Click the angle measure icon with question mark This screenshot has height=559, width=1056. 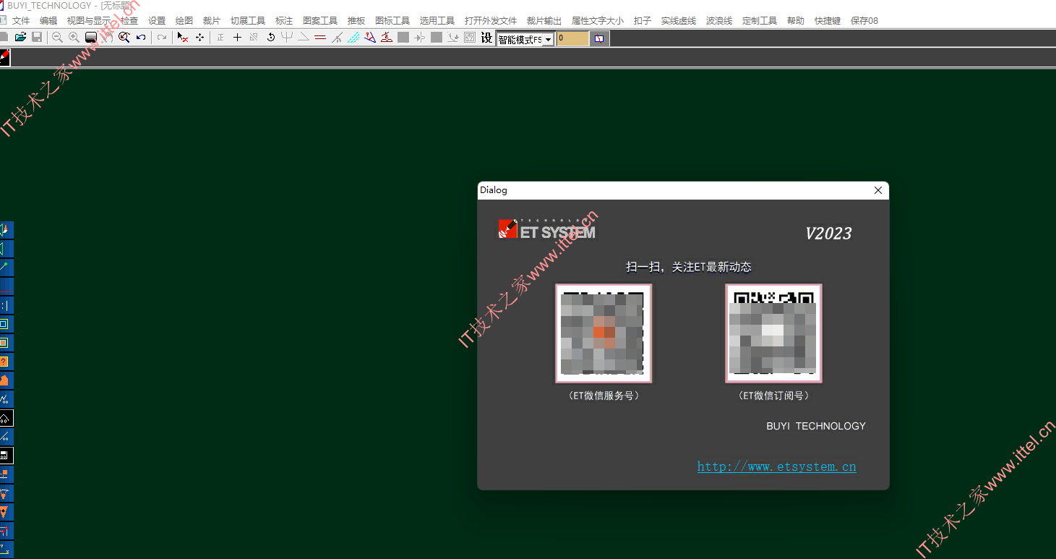click(x=370, y=38)
